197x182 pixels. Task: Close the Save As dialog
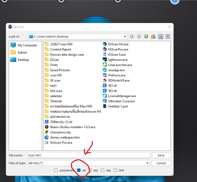170,27
